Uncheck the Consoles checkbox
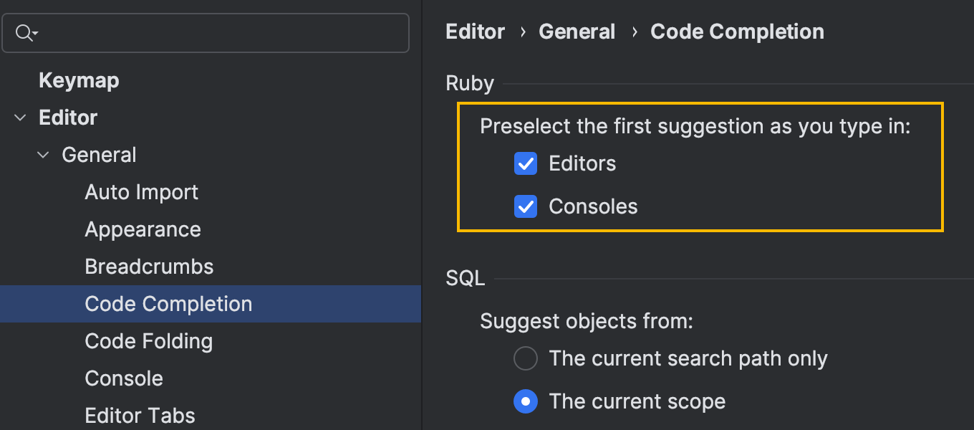This screenshot has height=430, width=974. [526, 207]
